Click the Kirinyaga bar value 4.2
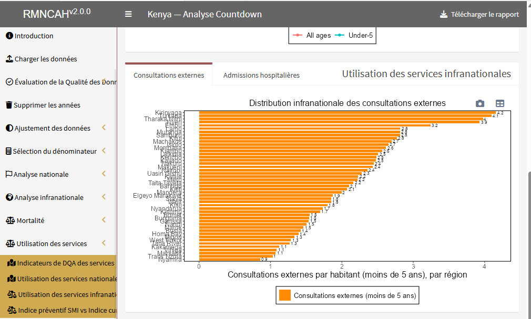 (x=500, y=113)
